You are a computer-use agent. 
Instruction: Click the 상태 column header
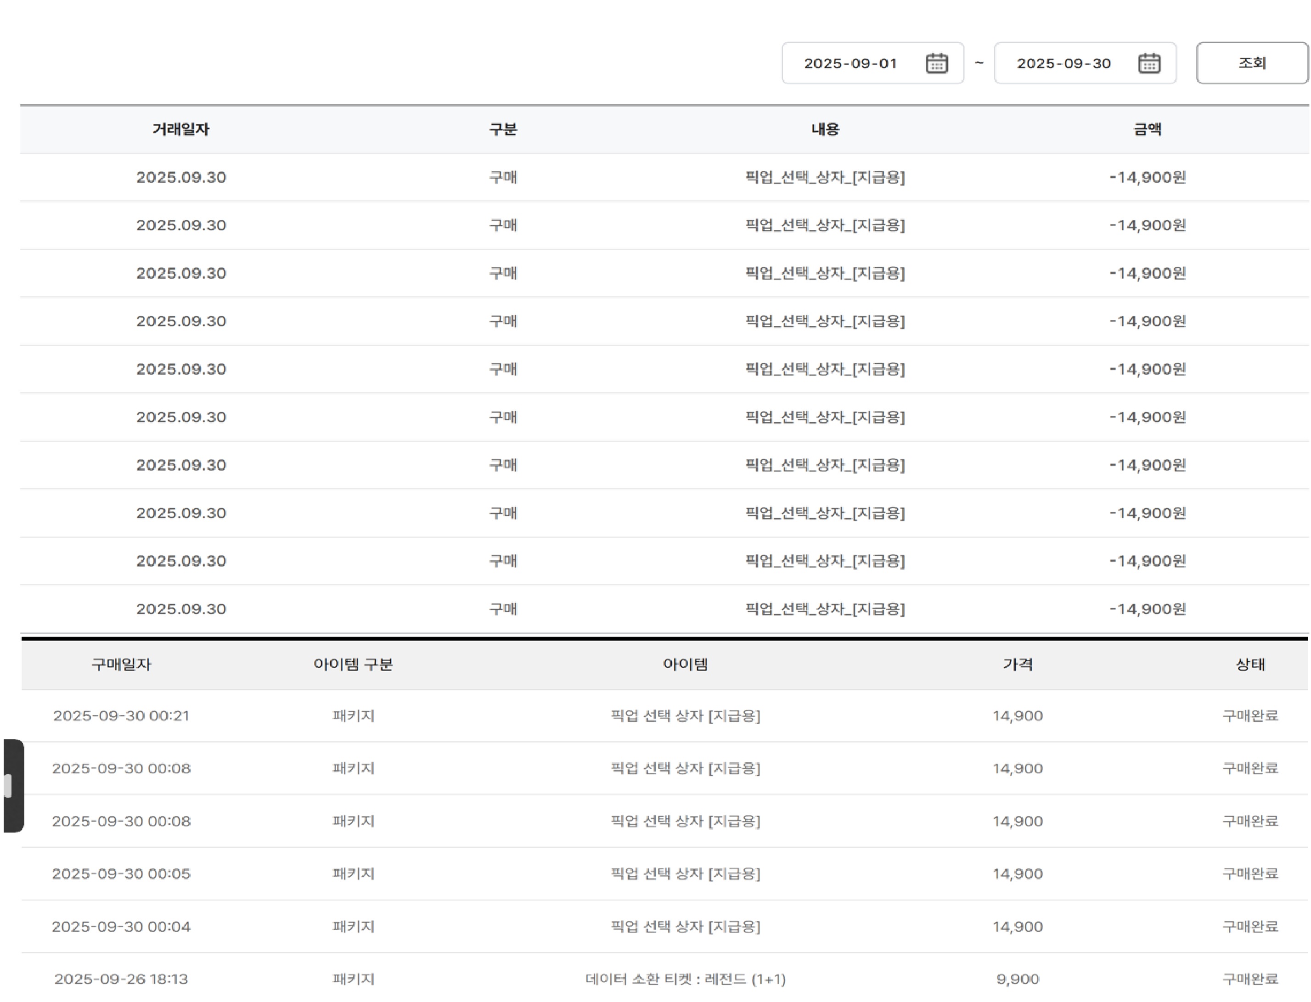tap(1249, 664)
